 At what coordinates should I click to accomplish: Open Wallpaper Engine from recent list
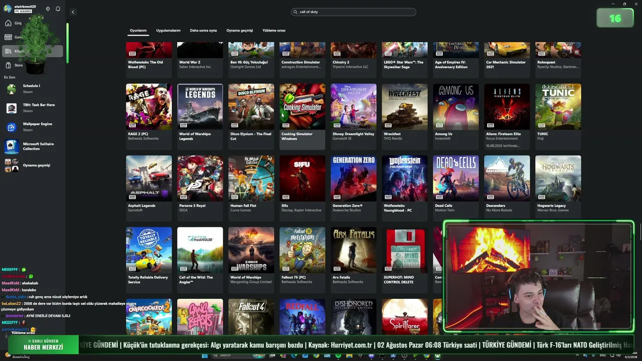33,127
